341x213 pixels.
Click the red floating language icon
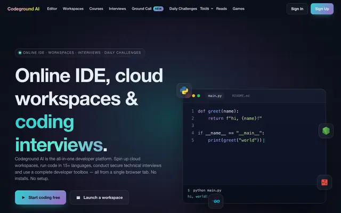tap(324, 182)
